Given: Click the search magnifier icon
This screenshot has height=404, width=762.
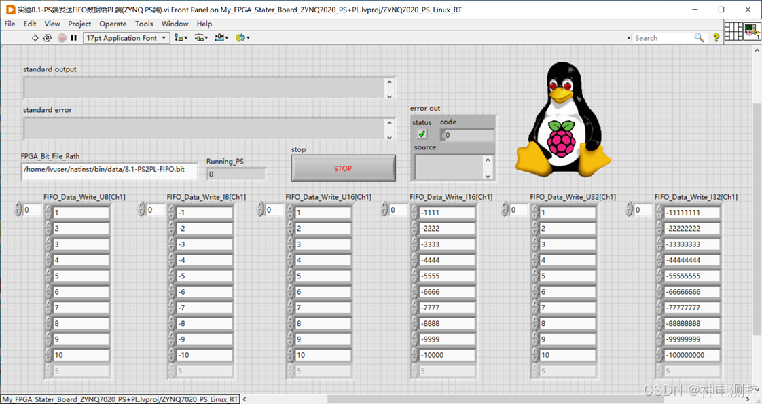Looking at the screenshot, I should (699, 38).
